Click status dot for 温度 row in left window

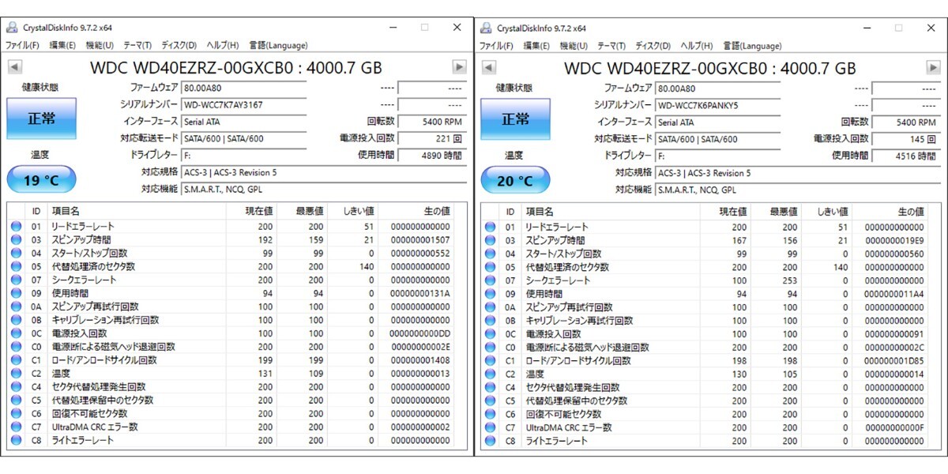click(16, 374)
